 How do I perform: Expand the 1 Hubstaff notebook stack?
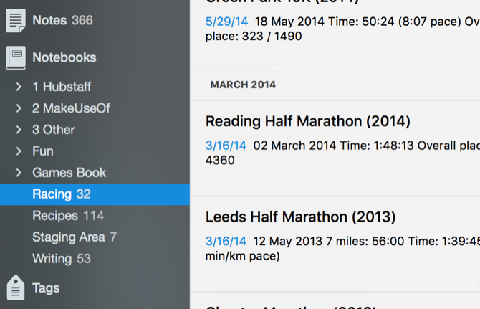point(19,87)
